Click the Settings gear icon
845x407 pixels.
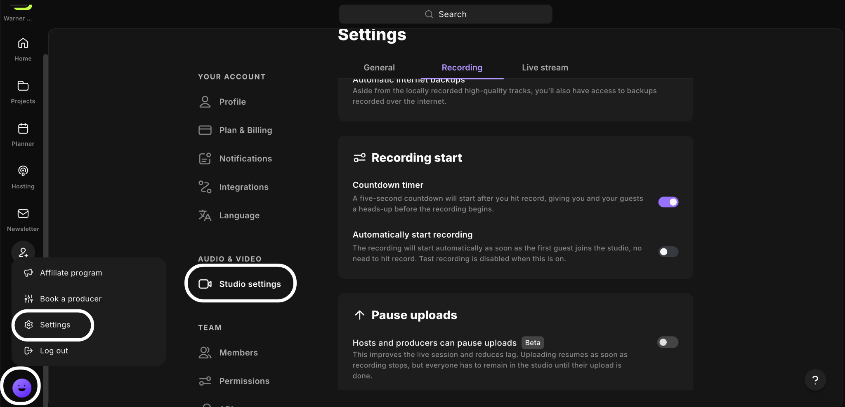click(28, 325)
